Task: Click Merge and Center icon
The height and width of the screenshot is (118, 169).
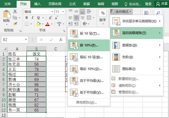Action: (x=89, y=18)
